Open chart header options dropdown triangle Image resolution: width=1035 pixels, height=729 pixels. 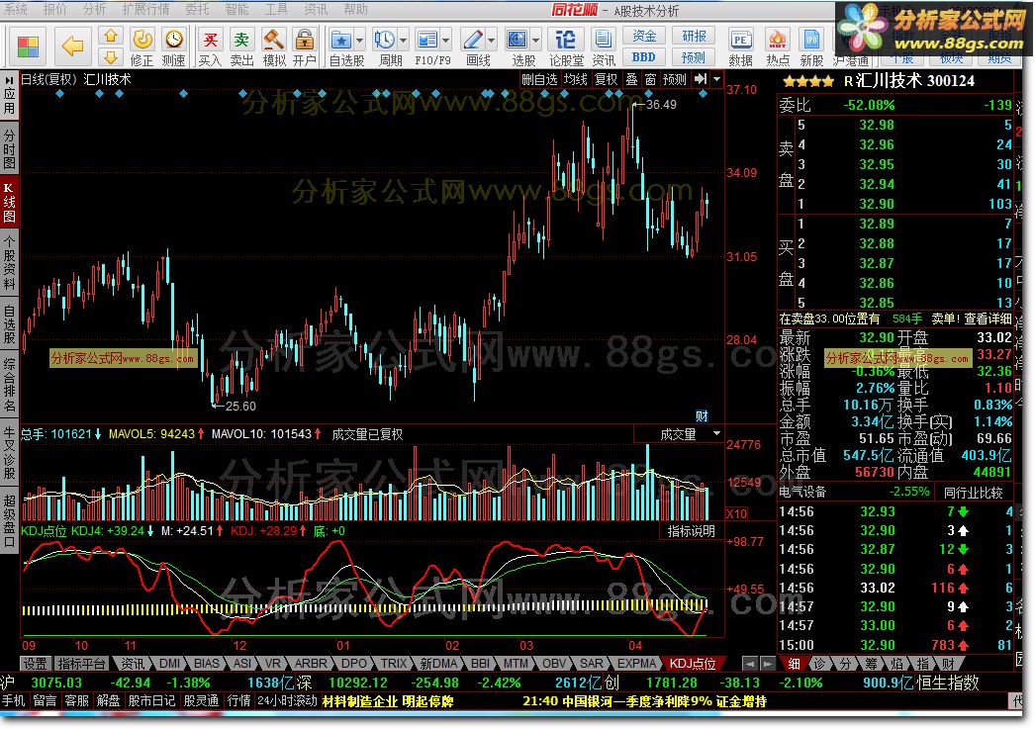pyautogui.click(x=716, y=79)
